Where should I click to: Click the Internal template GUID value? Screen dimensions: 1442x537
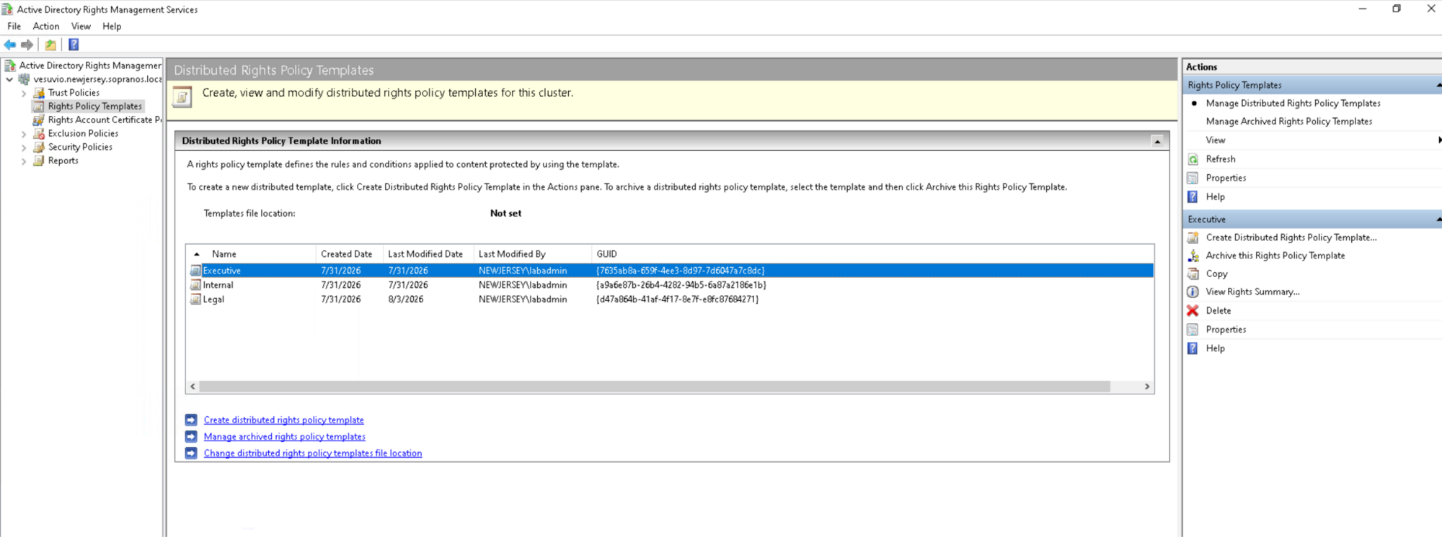[x=681, y=285]
